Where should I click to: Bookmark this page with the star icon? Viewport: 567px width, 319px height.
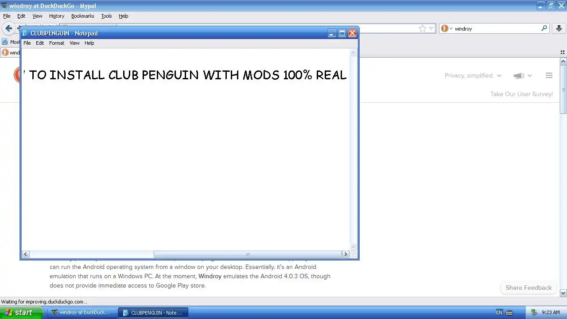(x=423, y=29)
